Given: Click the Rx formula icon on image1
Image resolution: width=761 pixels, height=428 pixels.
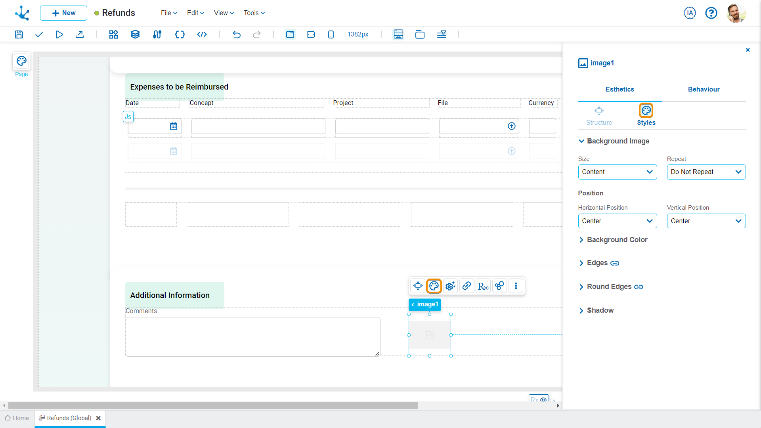Looking at the screenshot, I should coord(483,286).
